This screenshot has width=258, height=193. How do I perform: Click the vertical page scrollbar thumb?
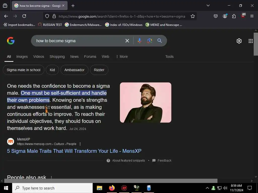tap(256, 44)
